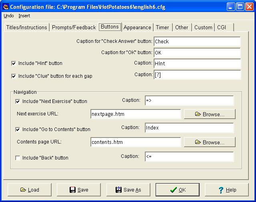This screenshot has width=256, height=202.
Task: Uncheck Include "Clue" button for each gap
Action: tap(14, 76)
